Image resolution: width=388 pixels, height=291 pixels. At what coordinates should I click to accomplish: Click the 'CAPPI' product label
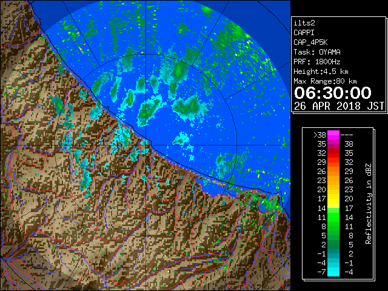coord(304,33)
